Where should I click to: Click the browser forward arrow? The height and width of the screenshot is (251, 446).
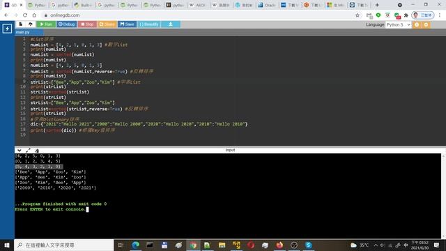[15, 15]
